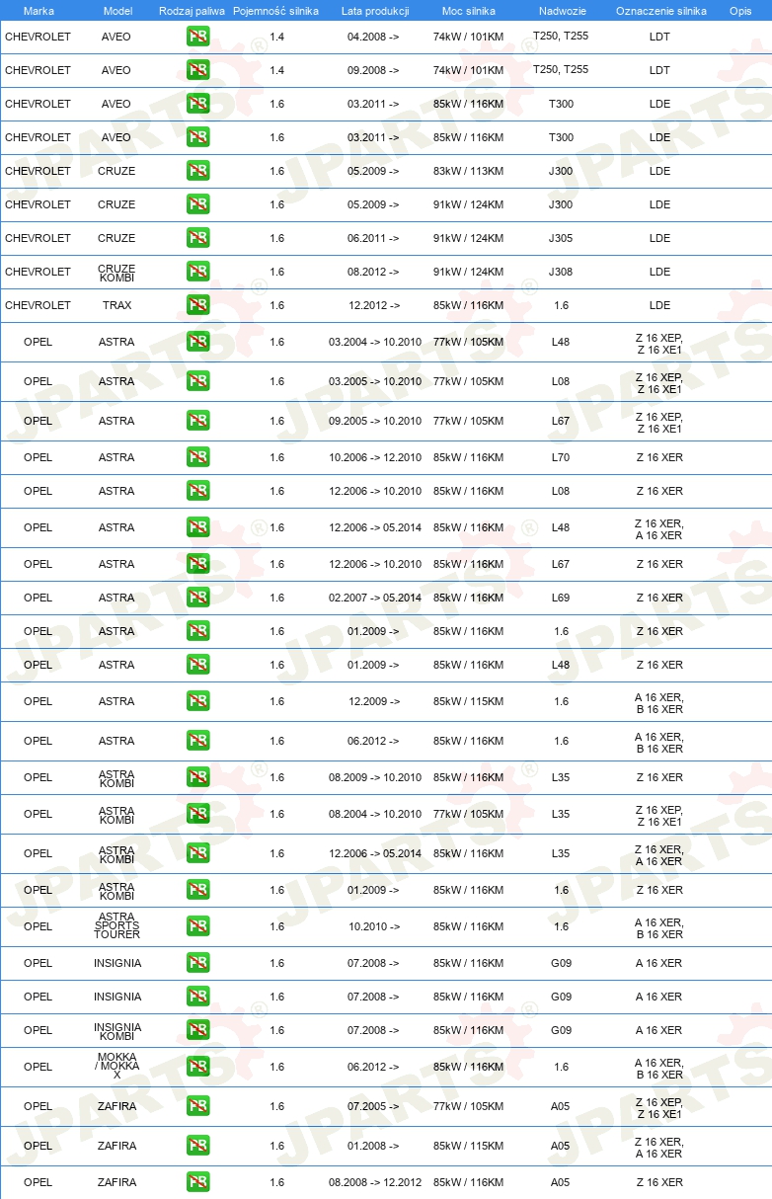The image size is (772, 1199).
Task: Click fuel icon in Astra Kombi 08.2009 row
Action: (197, 777)
